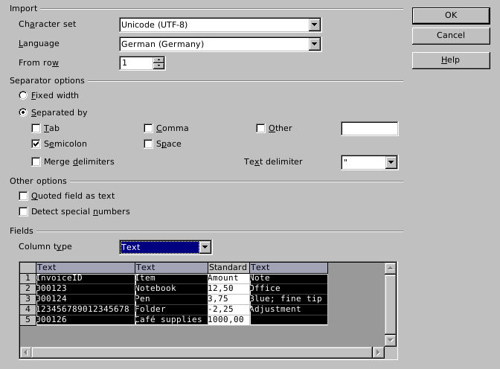Viewport: 500px width, 369px height.
Task: Click the '12,50' amount cell
Action: pyautogui.click(x=228, y=289)
